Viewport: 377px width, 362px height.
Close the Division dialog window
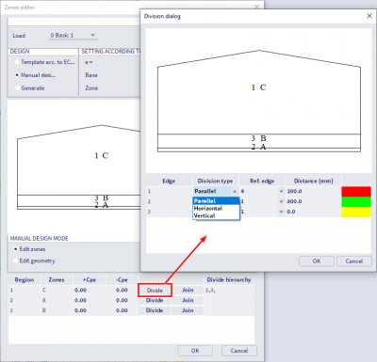[369, 16]
